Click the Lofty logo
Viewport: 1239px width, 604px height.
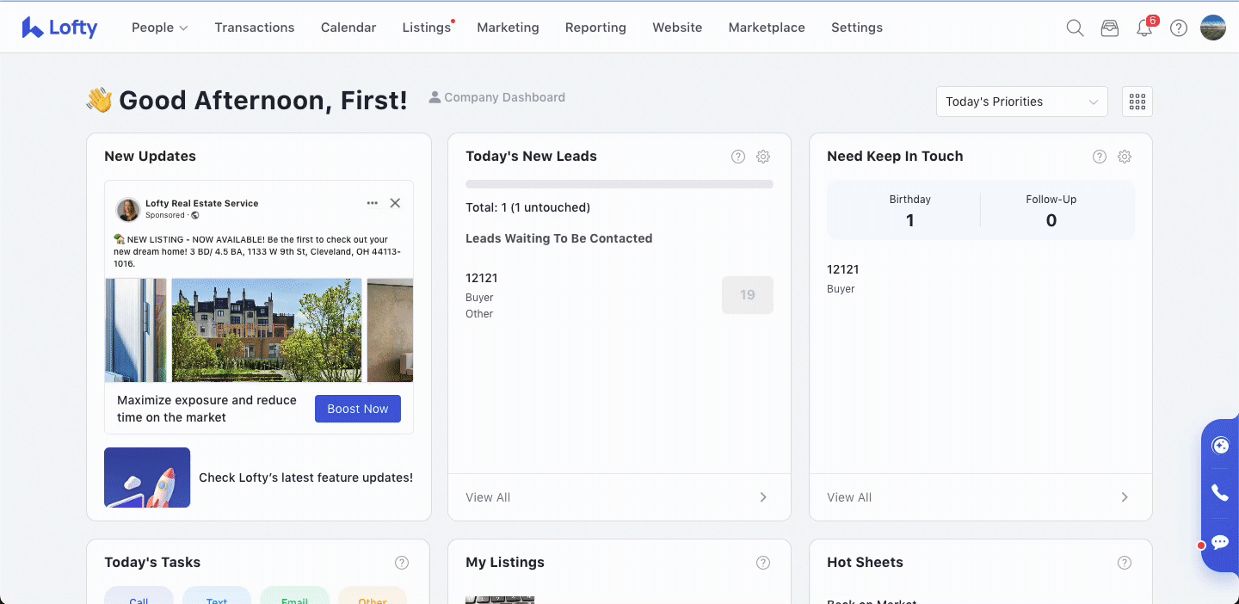tap(59, 28)
